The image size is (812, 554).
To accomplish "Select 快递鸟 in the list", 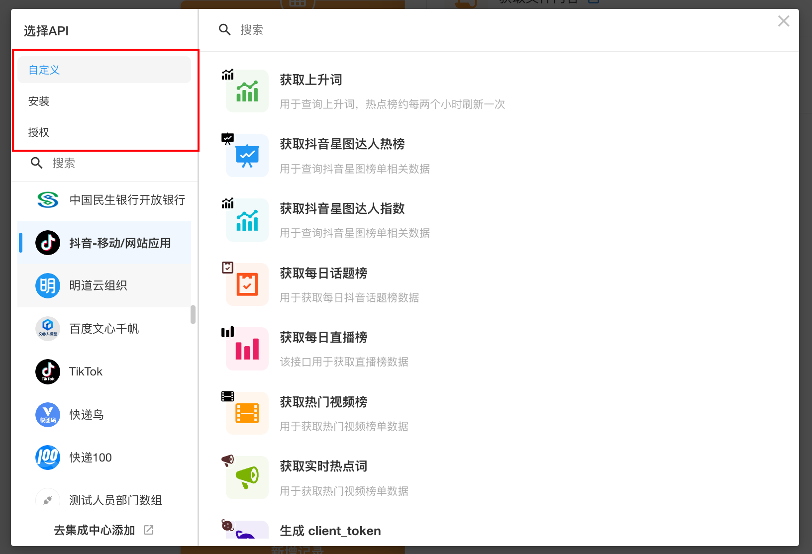I will (x=104, y=415).
